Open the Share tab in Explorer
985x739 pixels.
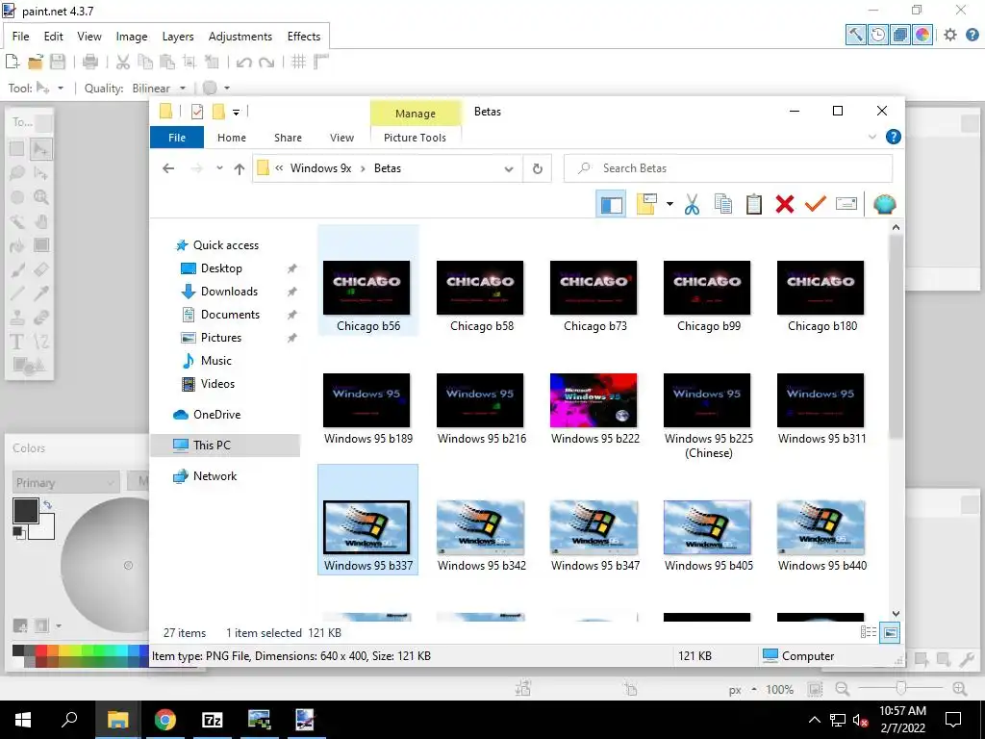click(x=288, y=138)
